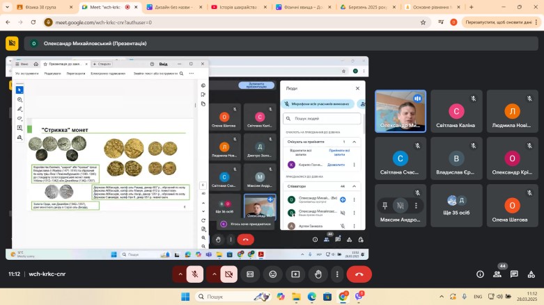Click the Дозволити link for Кирило
544x305 pixels.
336,165
